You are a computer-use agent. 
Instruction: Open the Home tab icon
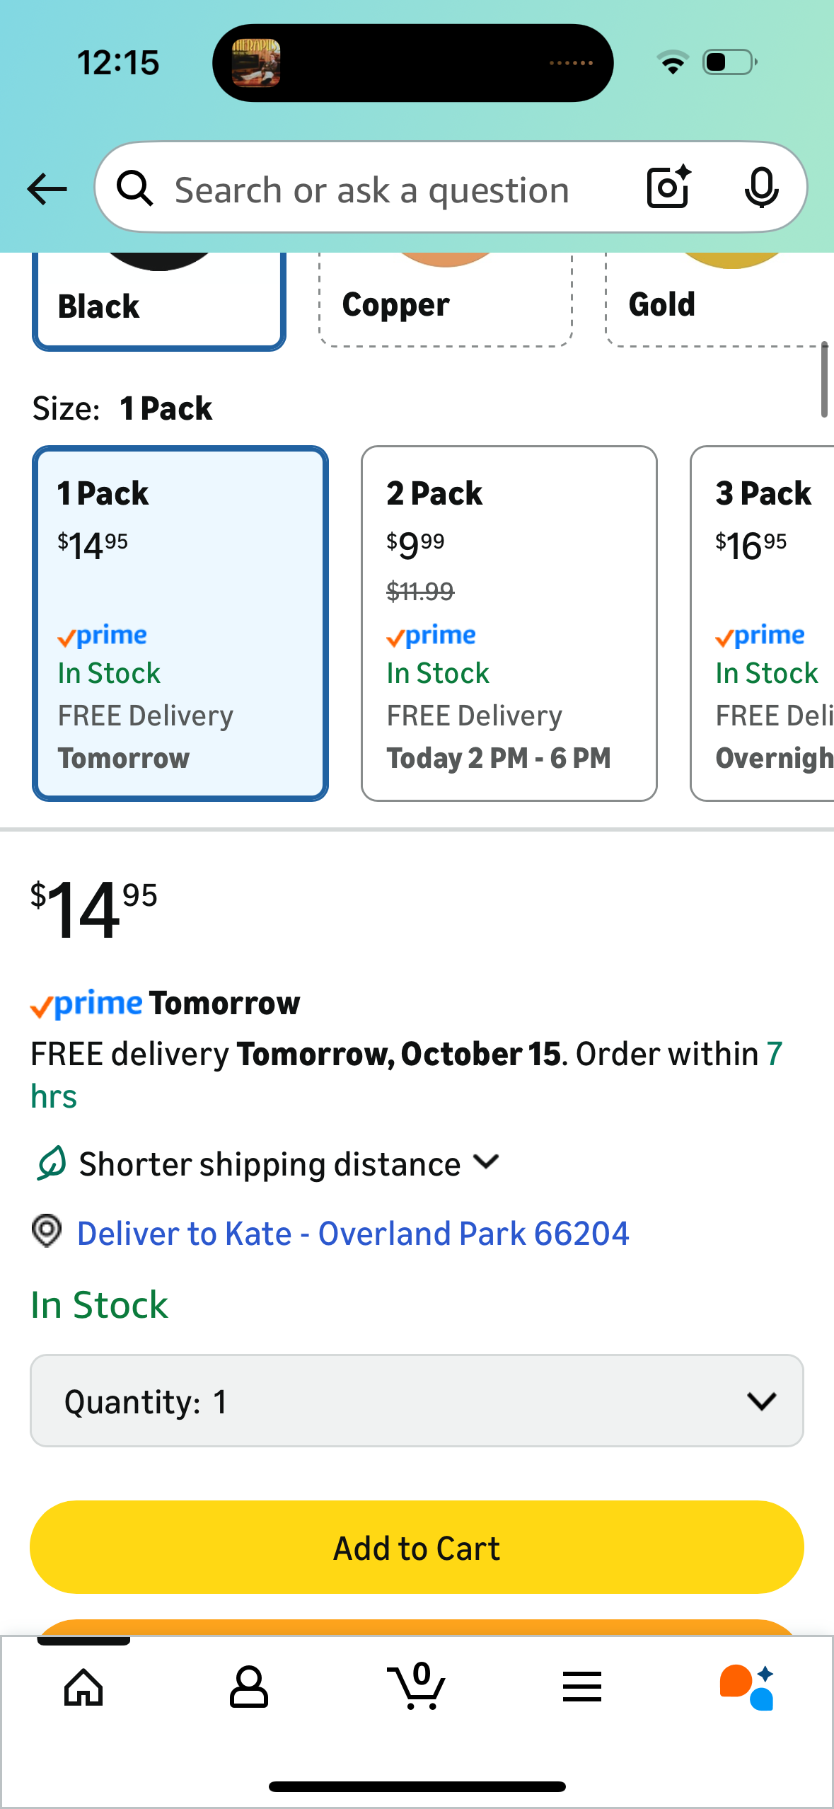83,1687
